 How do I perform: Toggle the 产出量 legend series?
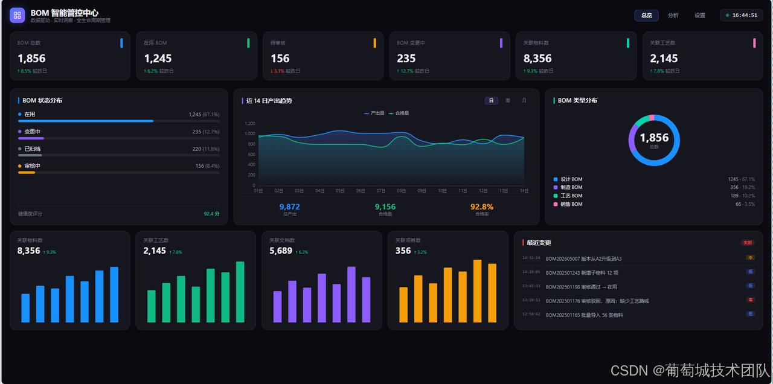click(374, 113)
